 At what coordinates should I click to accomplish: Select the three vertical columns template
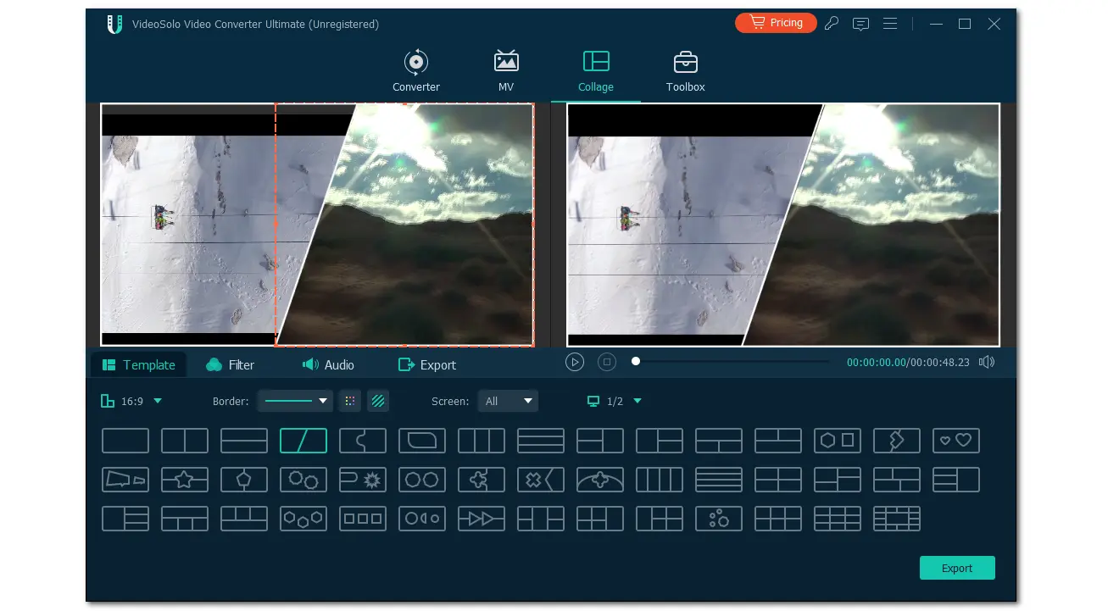tap(482, 441)
